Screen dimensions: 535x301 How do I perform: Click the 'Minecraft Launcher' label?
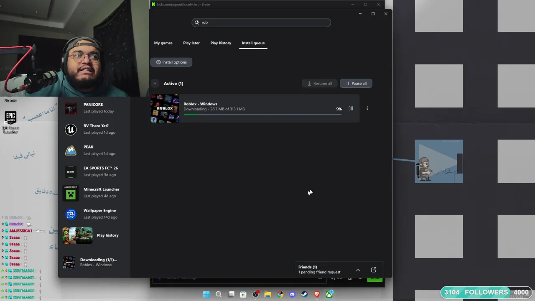(x=101, y=189)
